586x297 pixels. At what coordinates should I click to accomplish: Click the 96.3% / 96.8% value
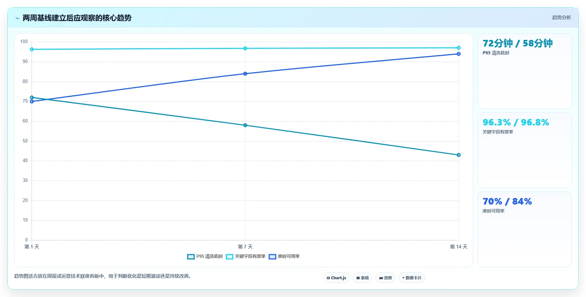[516, 122]
